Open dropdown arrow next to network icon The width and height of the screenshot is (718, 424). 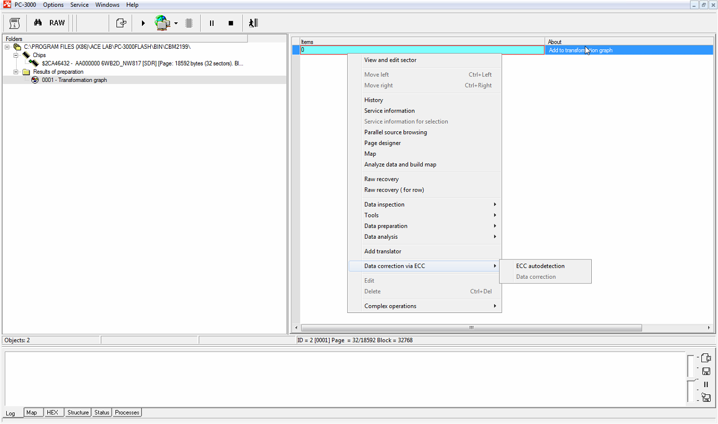[176, 23]
